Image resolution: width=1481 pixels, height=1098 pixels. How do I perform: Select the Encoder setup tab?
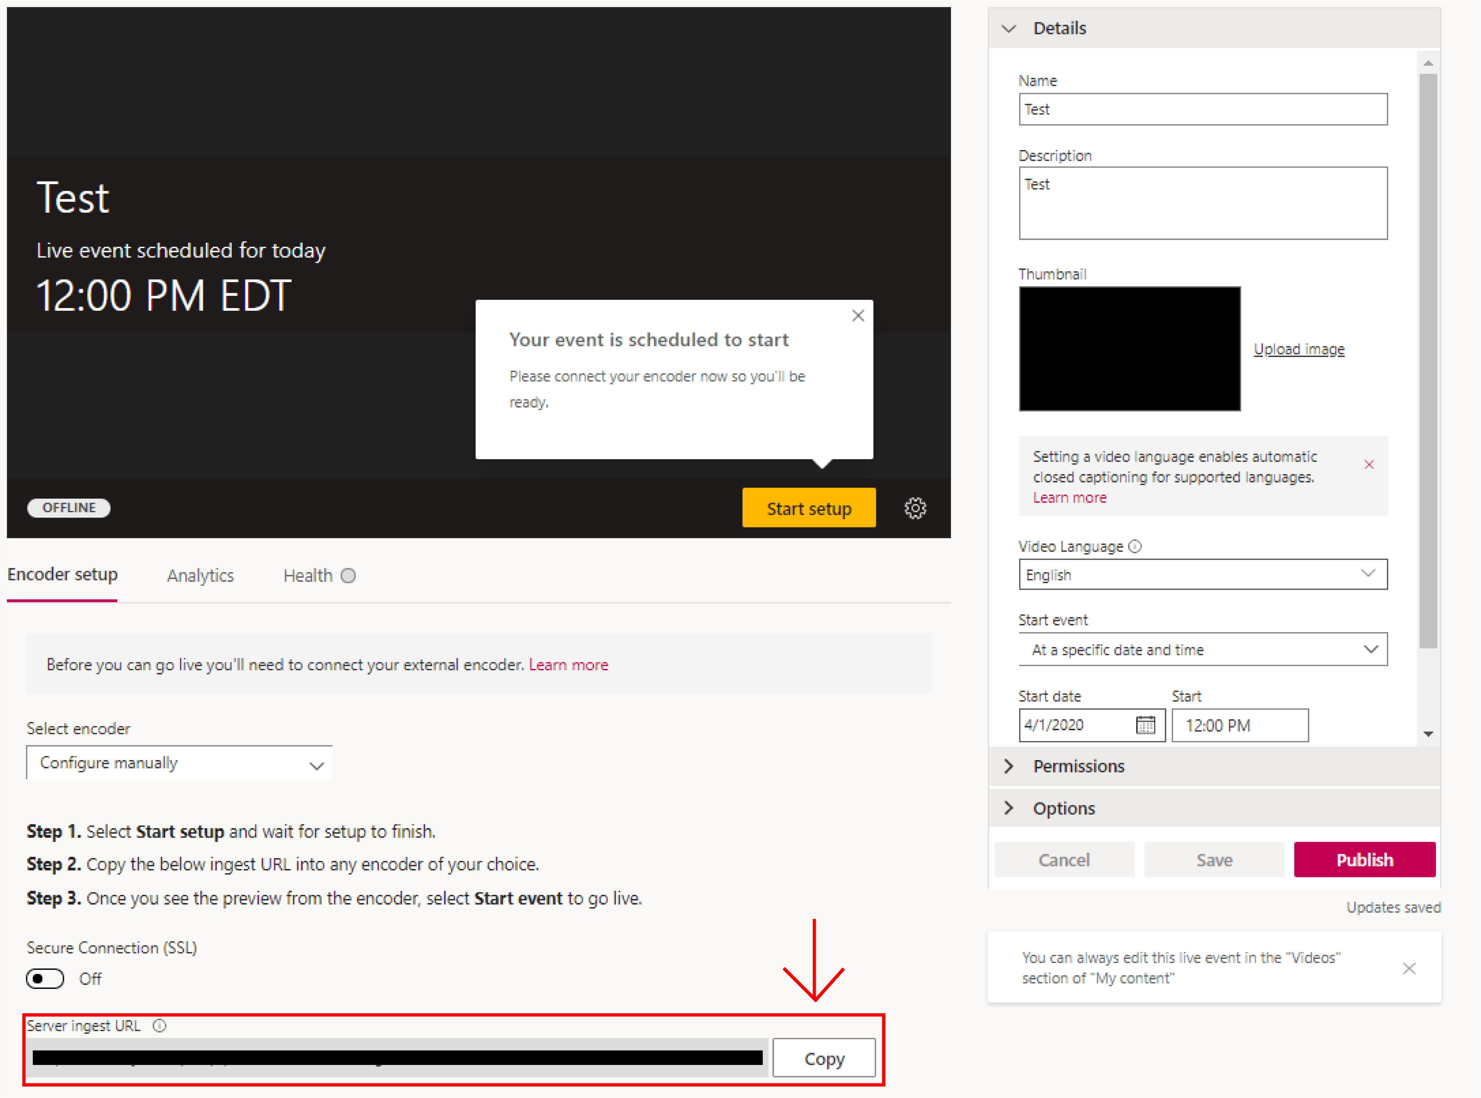click(x=62, y=574)
